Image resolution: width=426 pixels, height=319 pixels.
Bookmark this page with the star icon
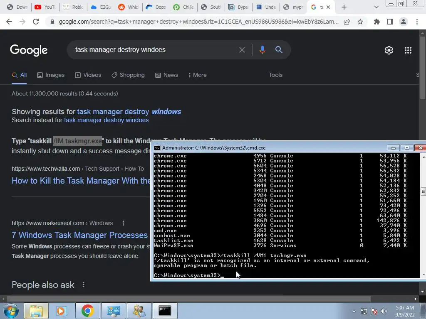(360, 22)
